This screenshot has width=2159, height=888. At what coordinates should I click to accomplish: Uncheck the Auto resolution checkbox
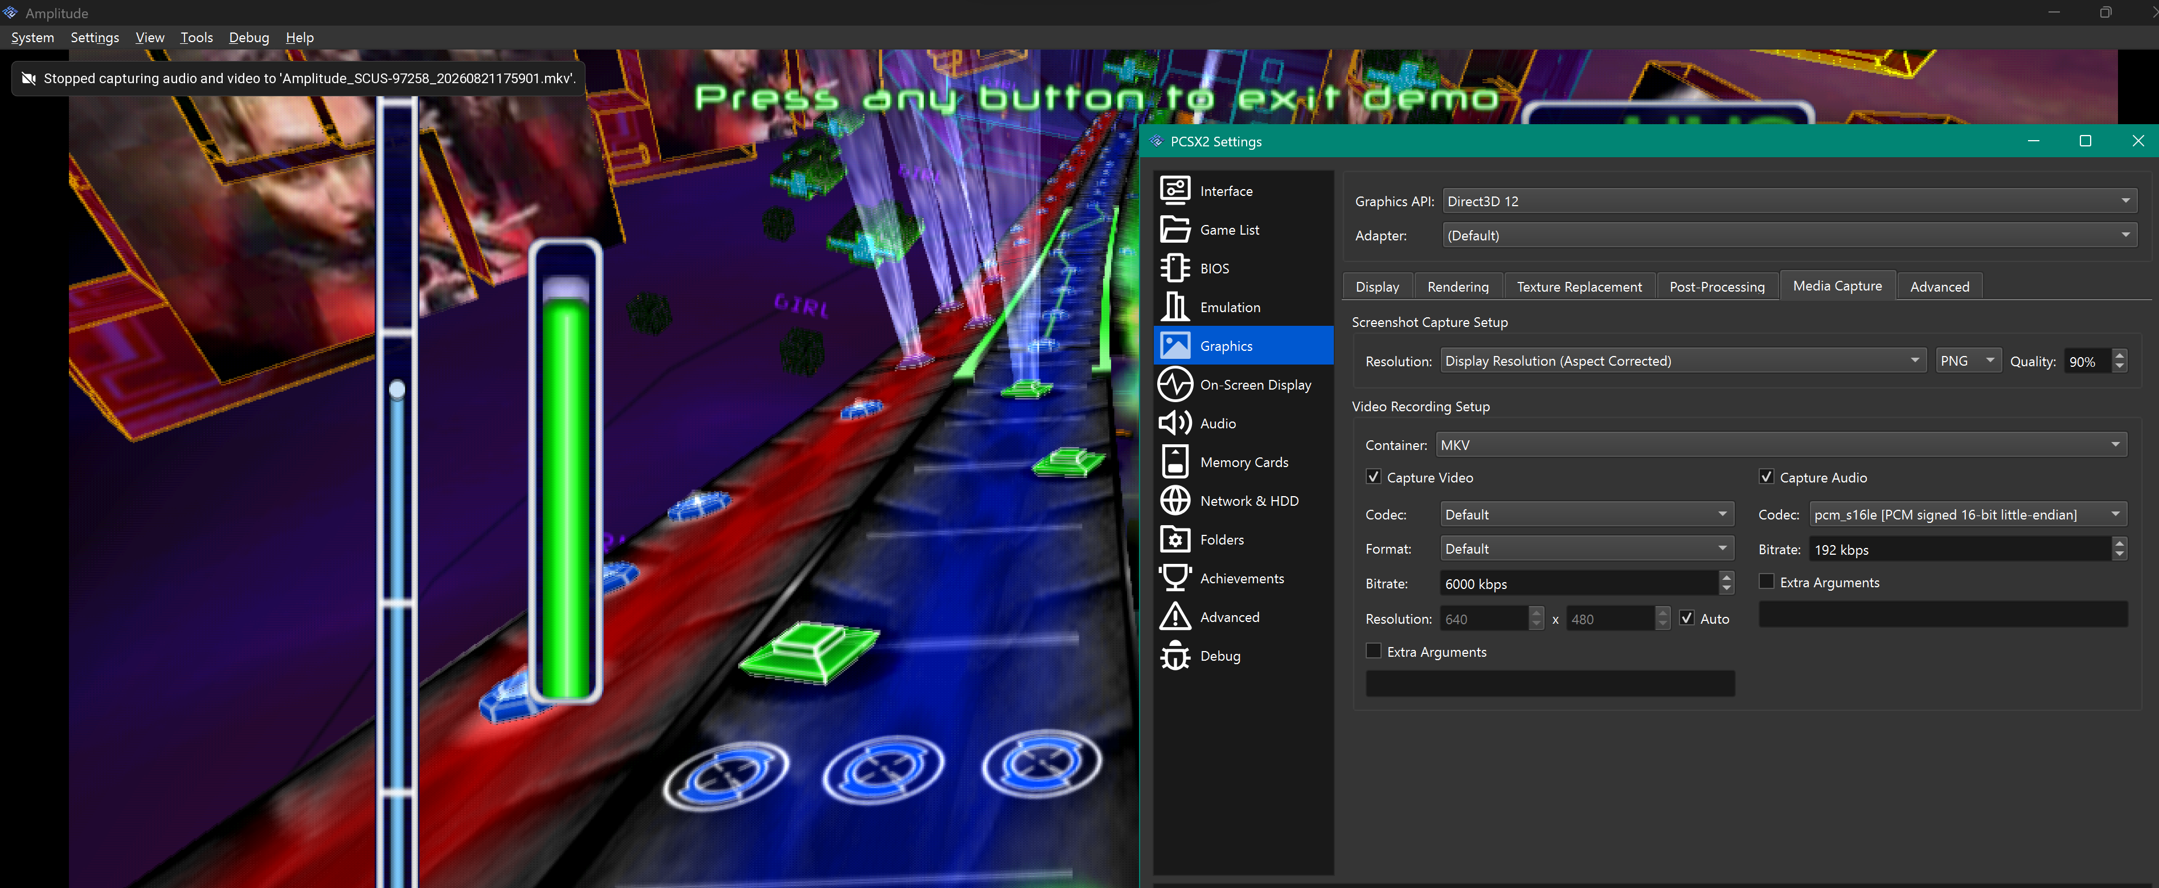coord(1686,618)
